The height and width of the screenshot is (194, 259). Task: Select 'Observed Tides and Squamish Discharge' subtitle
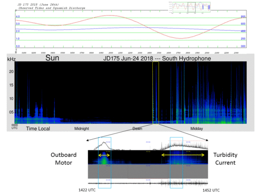52,8
